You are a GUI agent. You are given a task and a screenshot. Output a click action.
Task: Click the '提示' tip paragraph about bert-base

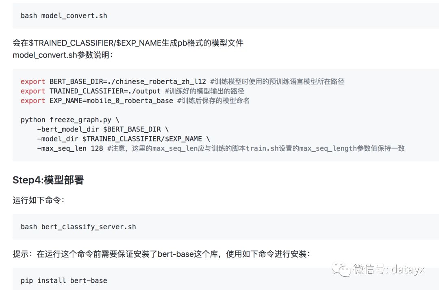pyautogui.click(x=161, y=254)
